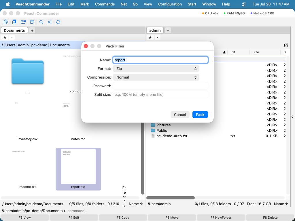Screen dimensions: 295x221
Task: Click the command line input
Action: coord(180,211)
